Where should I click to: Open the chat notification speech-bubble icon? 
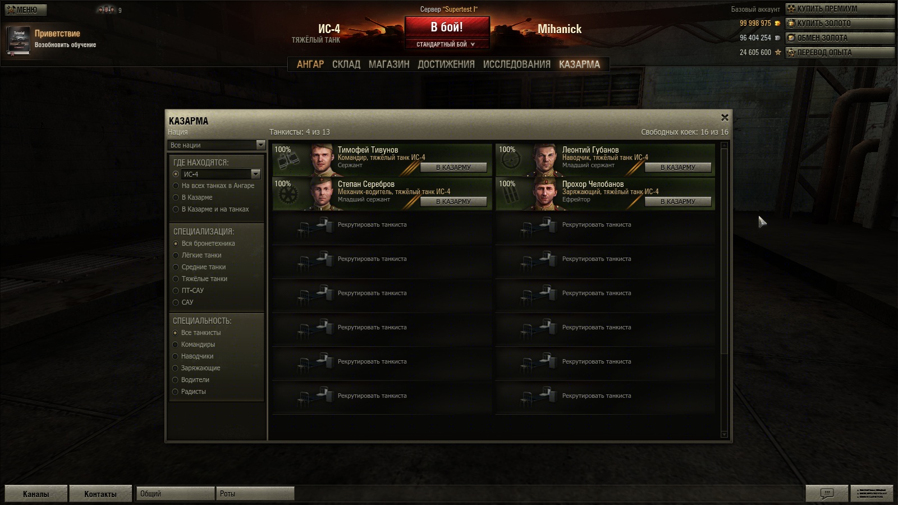tap(827, 494)
